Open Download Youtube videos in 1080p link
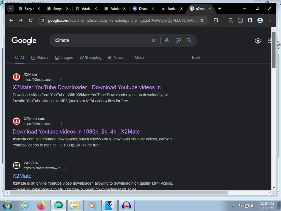Image resolution: width=281 pixels, height=211 pixels. pos(76,132)
